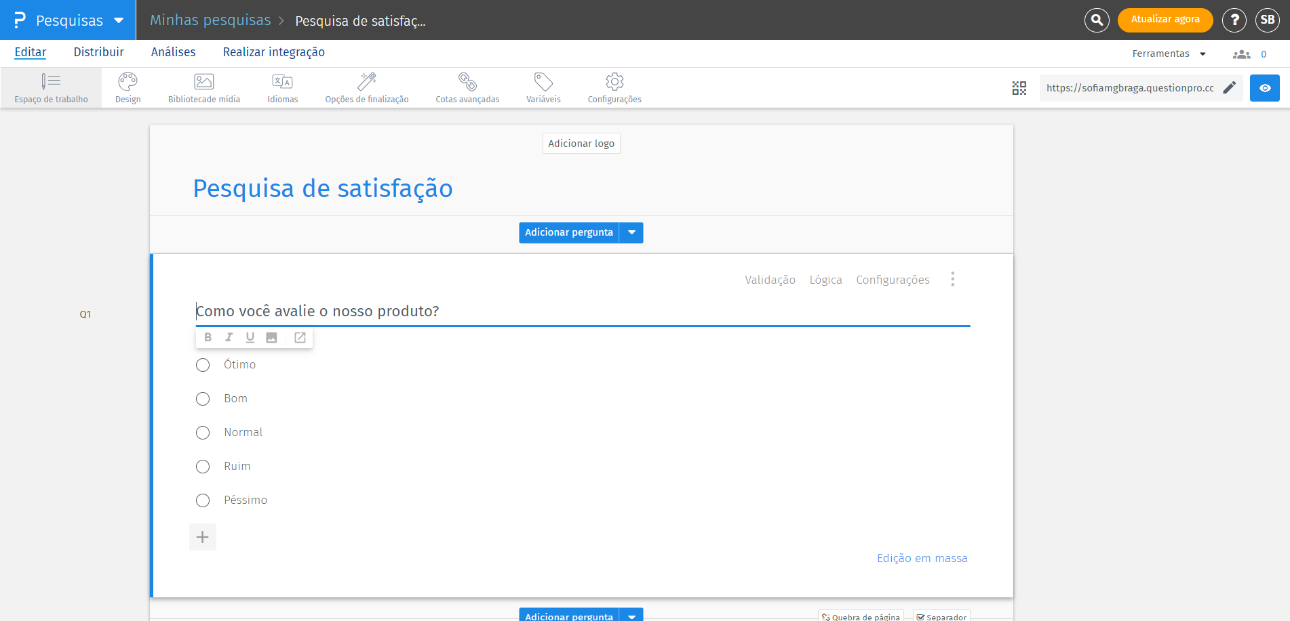This screenshot has width=1290, height=621.
Task: Apply bold formatting to question text
Action: (208, 337)
